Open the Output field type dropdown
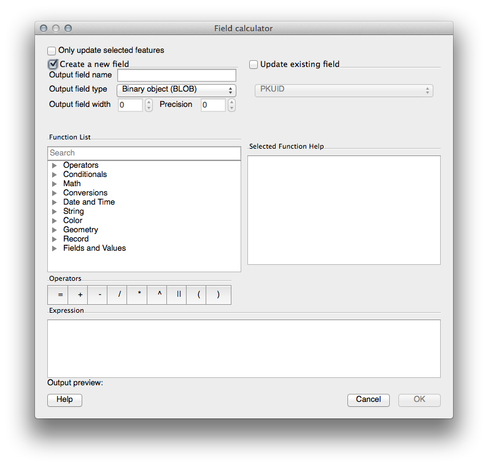This screenshot has height=467, width=488. tap(176, 90)
